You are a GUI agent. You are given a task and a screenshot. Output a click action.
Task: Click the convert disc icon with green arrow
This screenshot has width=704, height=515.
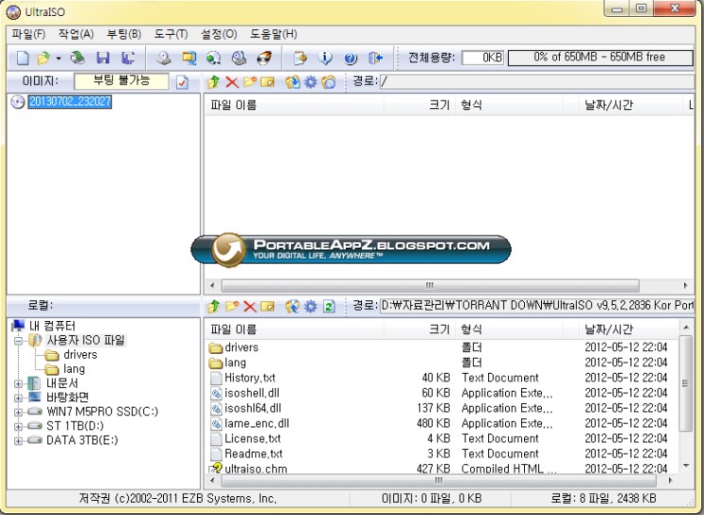click(x=214, y=58)
